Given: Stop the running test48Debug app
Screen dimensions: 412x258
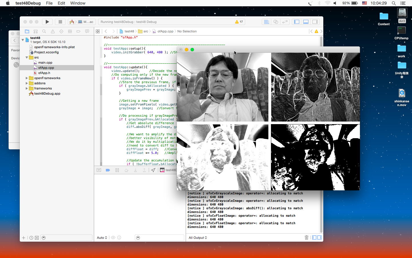Looking at the screenshot, I should [x=60, y=22].
